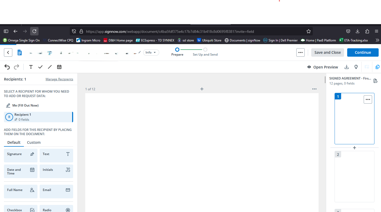Open the ETA-Tracking.xlsx bookmark
Image resolution: width=381 pixels, height=212 pixels.
pyautogui.click(x=353, y=40)
